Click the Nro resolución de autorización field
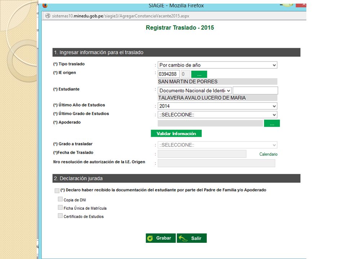 click(216, 163)
